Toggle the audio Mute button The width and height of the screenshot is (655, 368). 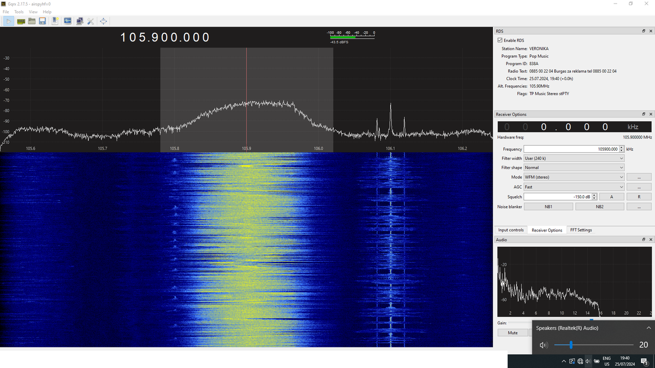click(512, 333)
